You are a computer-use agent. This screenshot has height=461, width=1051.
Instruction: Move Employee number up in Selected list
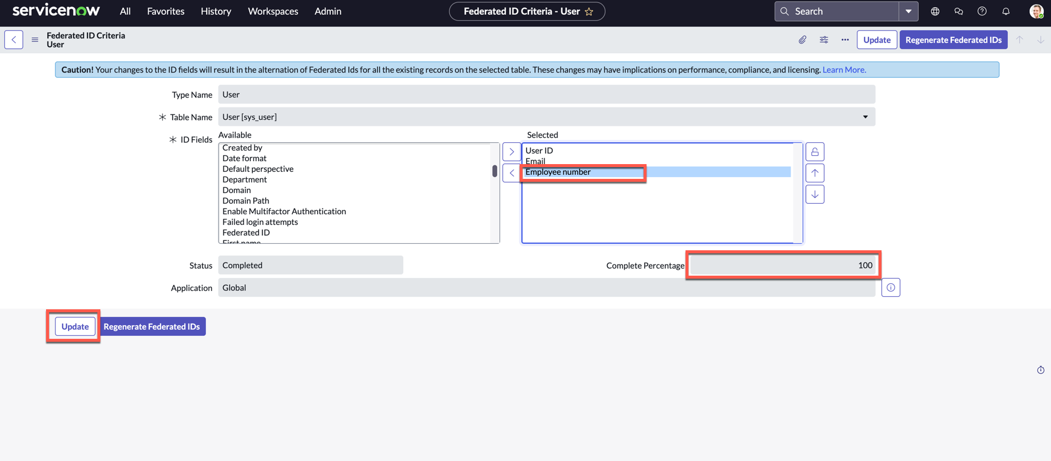[x=815, y=173]
